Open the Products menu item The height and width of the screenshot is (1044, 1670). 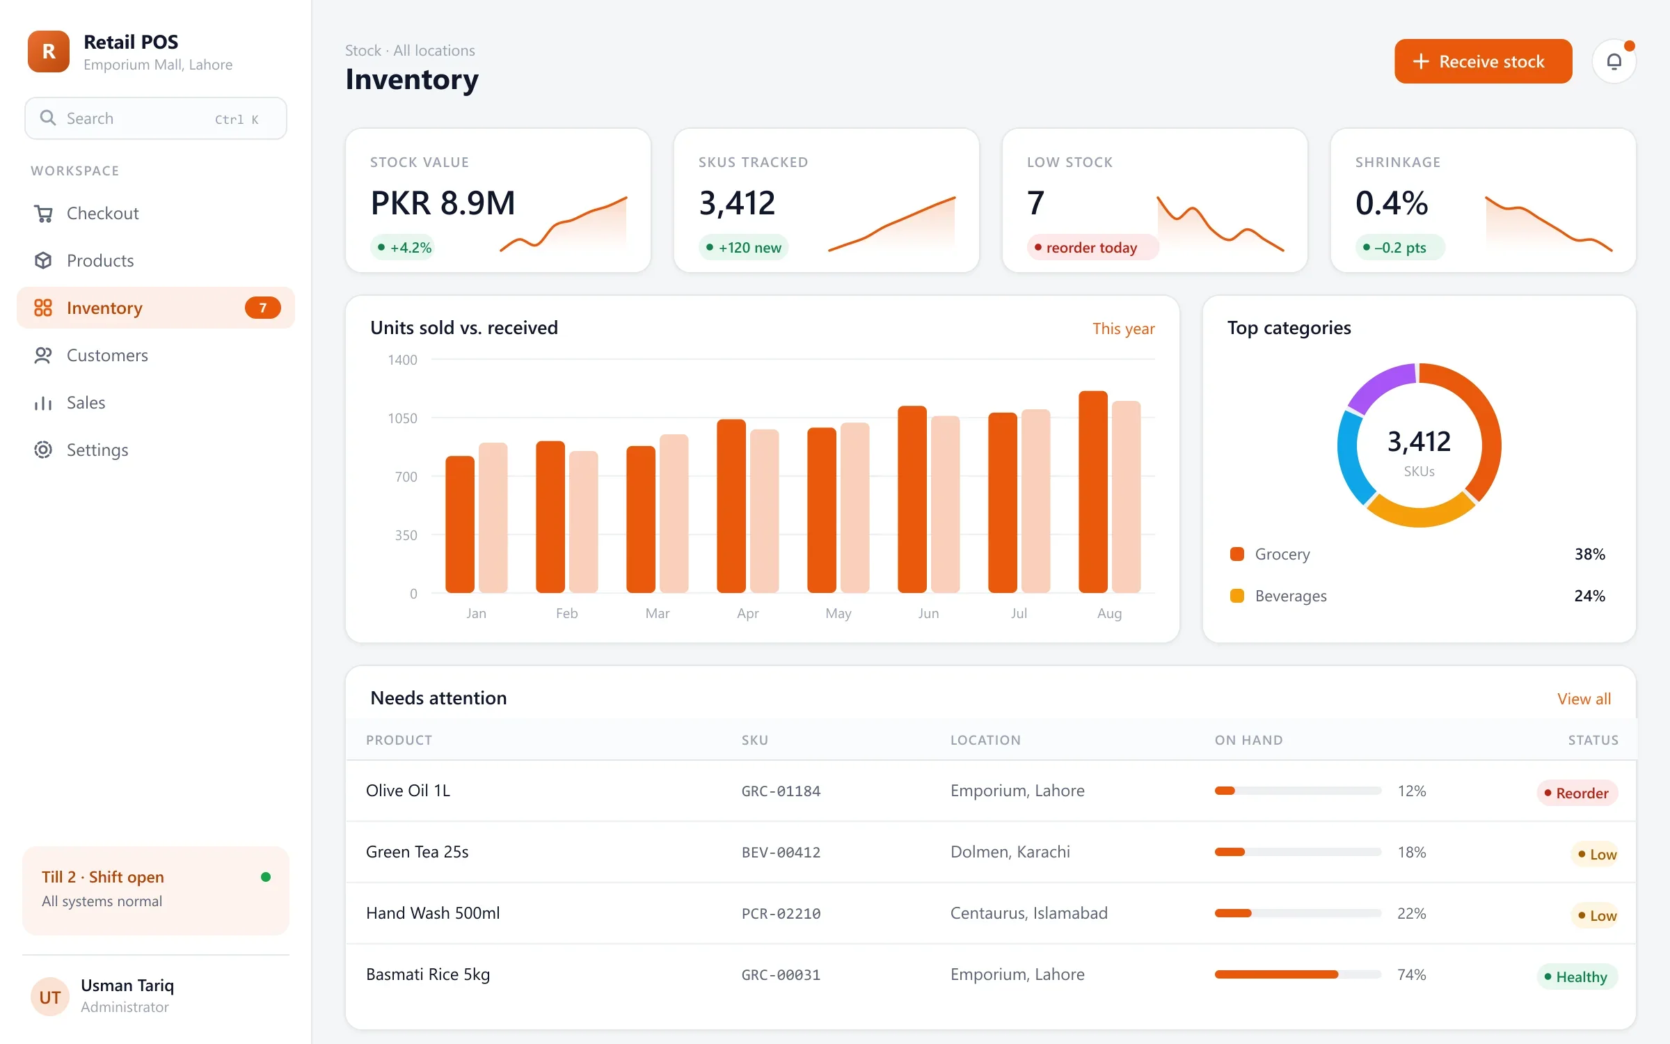156,261
